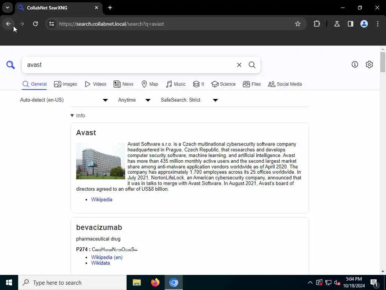The height and width of the screenshot is (290, 386).
Task: Open tab search dropdown arrow
Action: (x=8, y=8)
